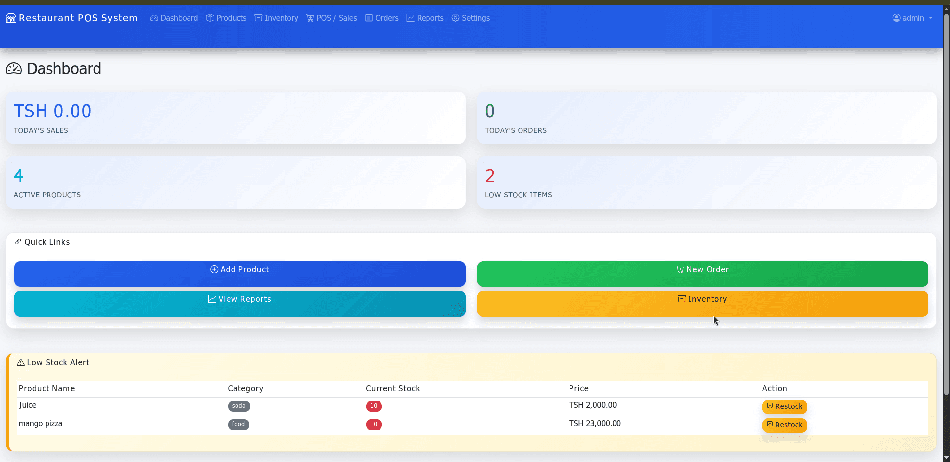Open Settings with the gear icon
Viewport: 950px width, 462px height.
click(x=455, y=18)
